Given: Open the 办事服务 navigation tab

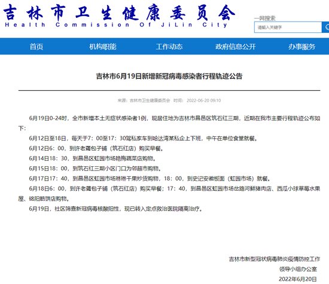Looking at the screenshot, I should [x=301, y=47].
